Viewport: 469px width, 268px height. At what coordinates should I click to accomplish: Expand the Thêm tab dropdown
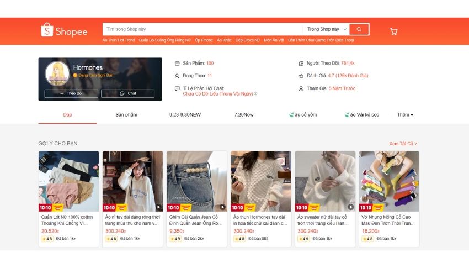point(405,115)
